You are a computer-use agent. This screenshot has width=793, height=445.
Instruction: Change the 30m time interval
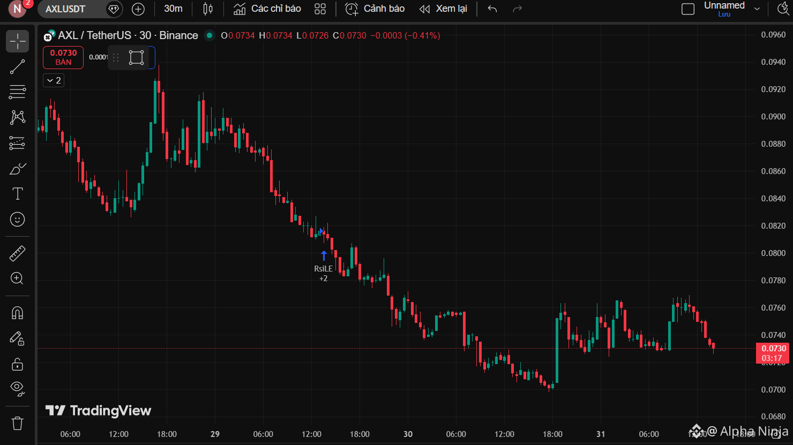(x=173, y=9)
